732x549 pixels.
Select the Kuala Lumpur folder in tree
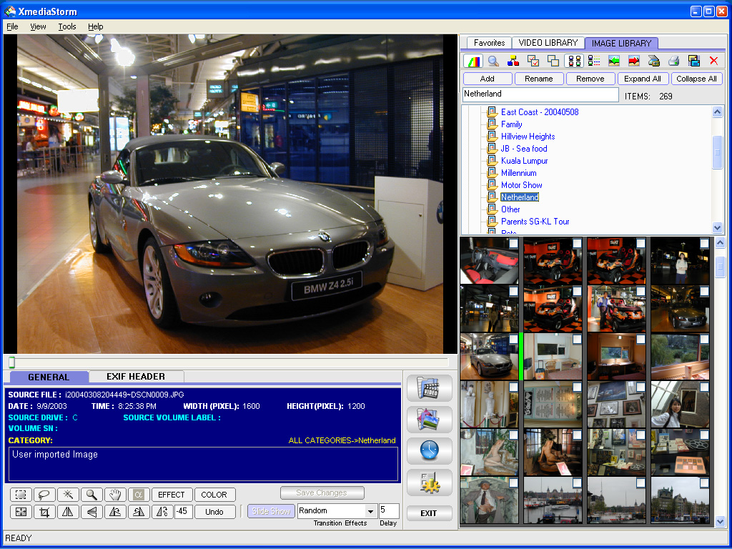point(524,161)
